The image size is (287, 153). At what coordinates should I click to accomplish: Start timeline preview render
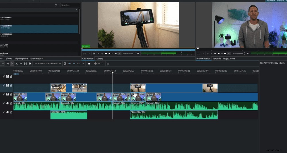[96, 64]
